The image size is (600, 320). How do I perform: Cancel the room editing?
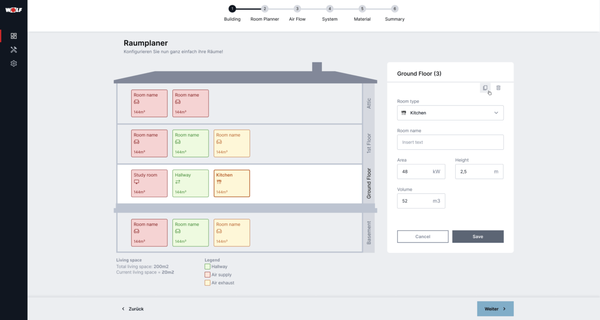click(x=422, y=237)
